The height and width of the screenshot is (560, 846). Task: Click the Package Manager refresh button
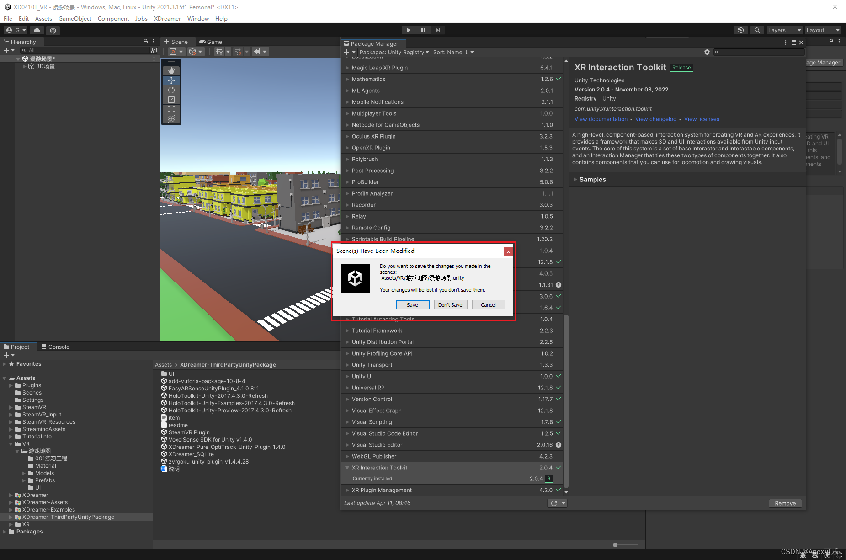point(554,503)
